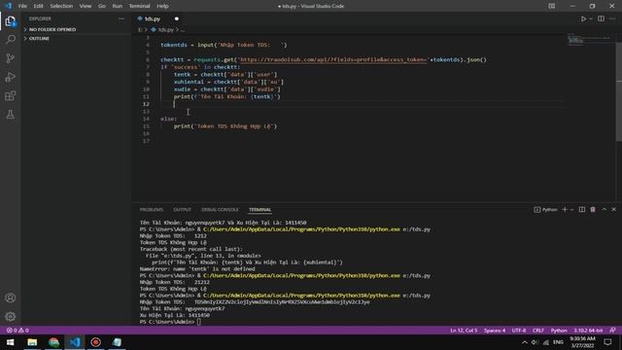Open the Windows Start menu
This screenshot has width=622, height=350.
pyautogui.click(x=11, y=342)
